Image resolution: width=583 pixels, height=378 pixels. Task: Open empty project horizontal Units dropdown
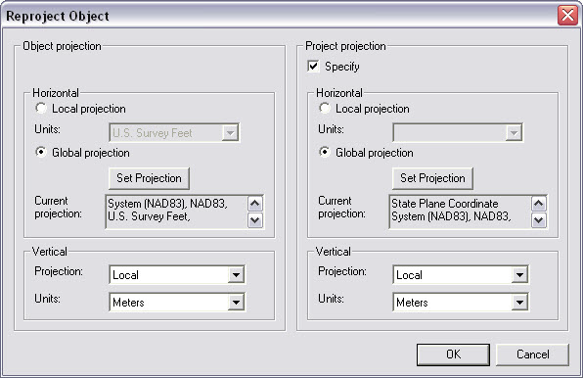(458, 133)
